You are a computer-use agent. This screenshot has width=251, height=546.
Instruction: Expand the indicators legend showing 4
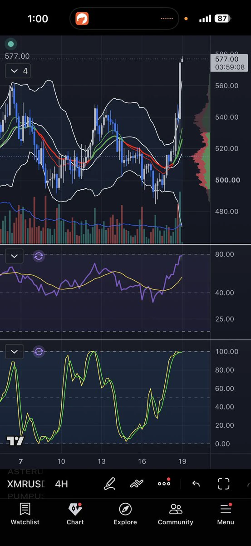click(18, 71)
